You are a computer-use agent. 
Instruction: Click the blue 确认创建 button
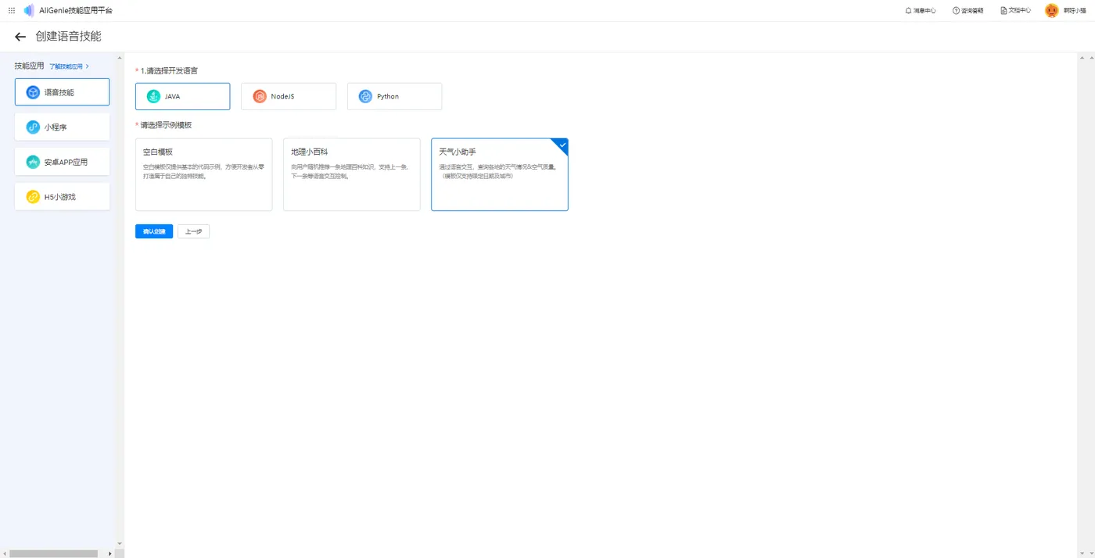click(154, 231)
